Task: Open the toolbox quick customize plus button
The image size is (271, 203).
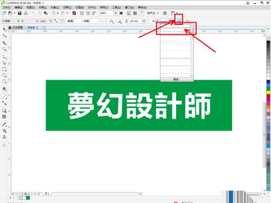Action: coord(4,145)
